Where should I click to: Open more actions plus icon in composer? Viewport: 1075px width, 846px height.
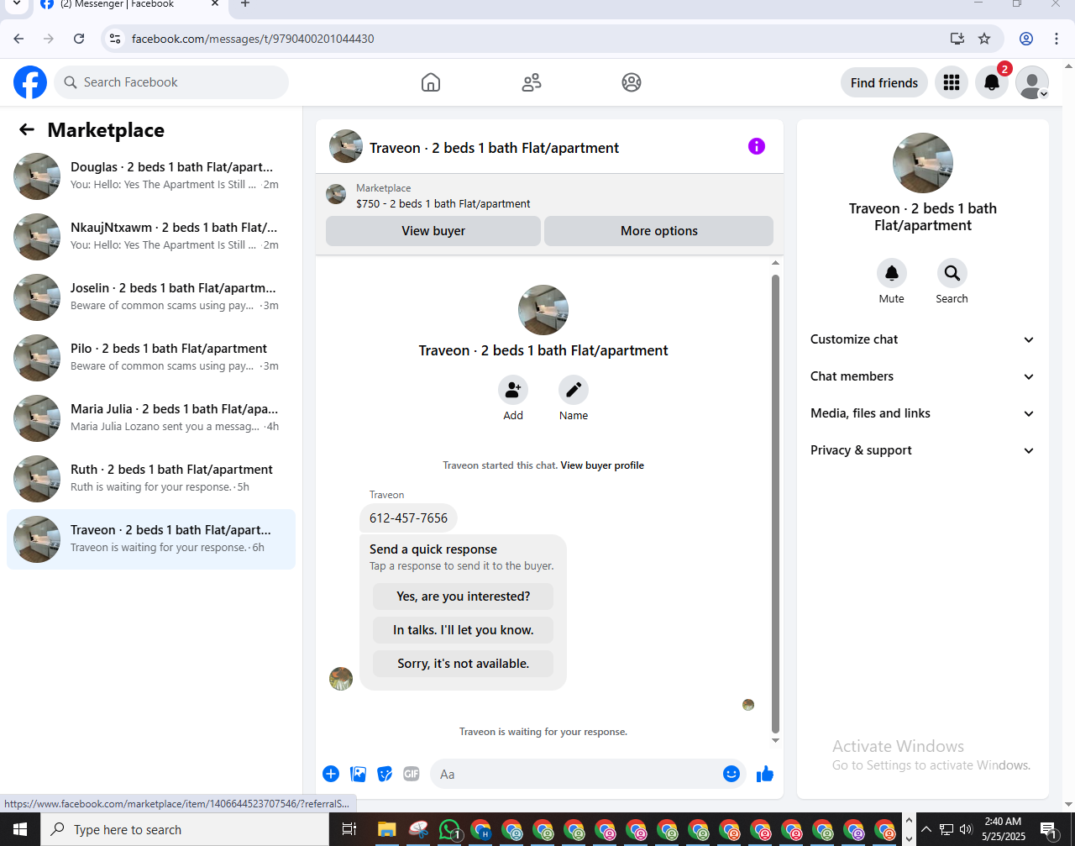point(331,774)
